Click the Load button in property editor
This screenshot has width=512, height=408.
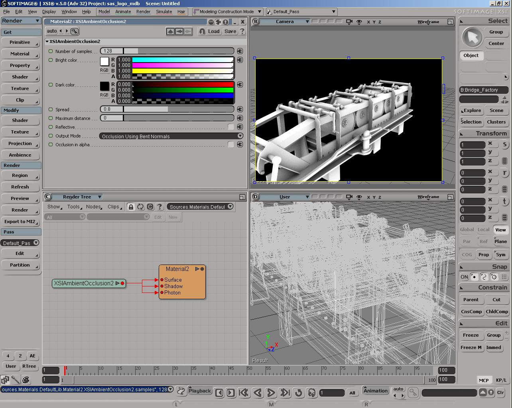coord(214,31)
